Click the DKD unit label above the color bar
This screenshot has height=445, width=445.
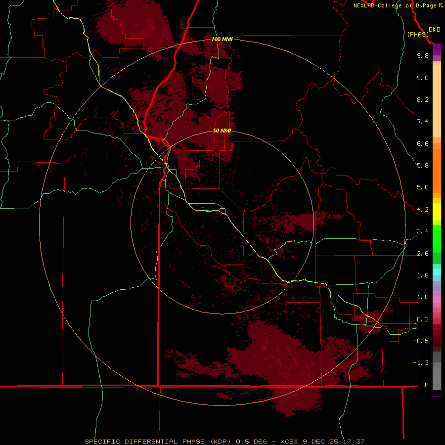tap(435, 30)
